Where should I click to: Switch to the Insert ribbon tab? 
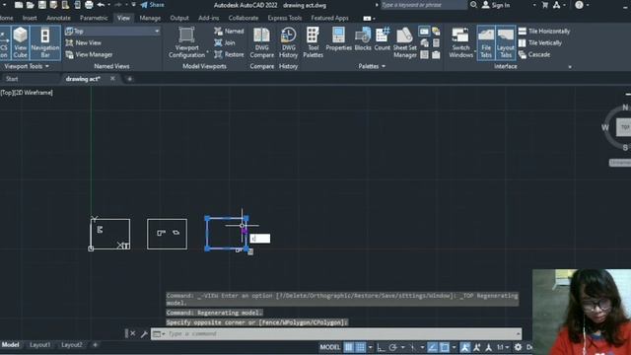click(x=30, y=18)
